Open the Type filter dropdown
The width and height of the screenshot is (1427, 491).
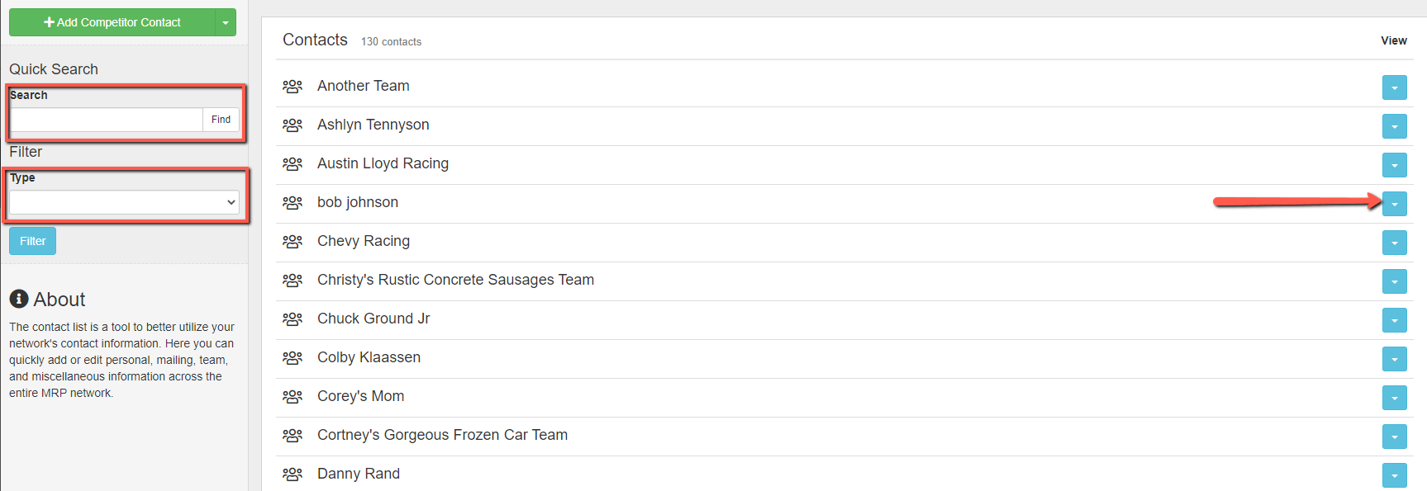pyautogui.click(x=124, y=202)
